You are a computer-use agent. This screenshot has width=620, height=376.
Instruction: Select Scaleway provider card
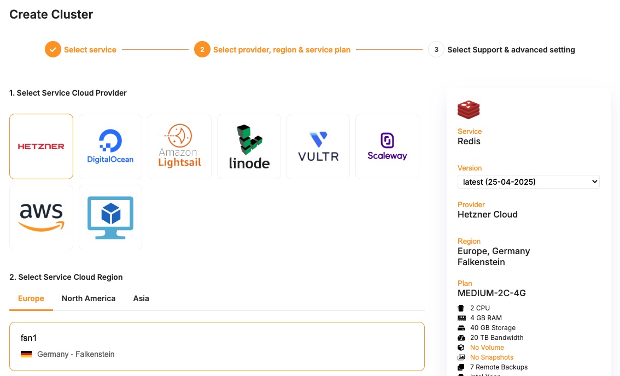(x=387, y=146)
